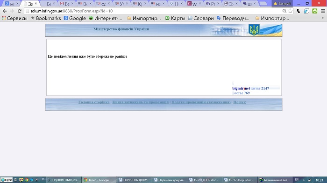Switch to the tab labeled W with red icon

[194, 4]
